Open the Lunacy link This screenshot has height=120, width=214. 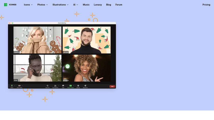[x=98, y=5]
